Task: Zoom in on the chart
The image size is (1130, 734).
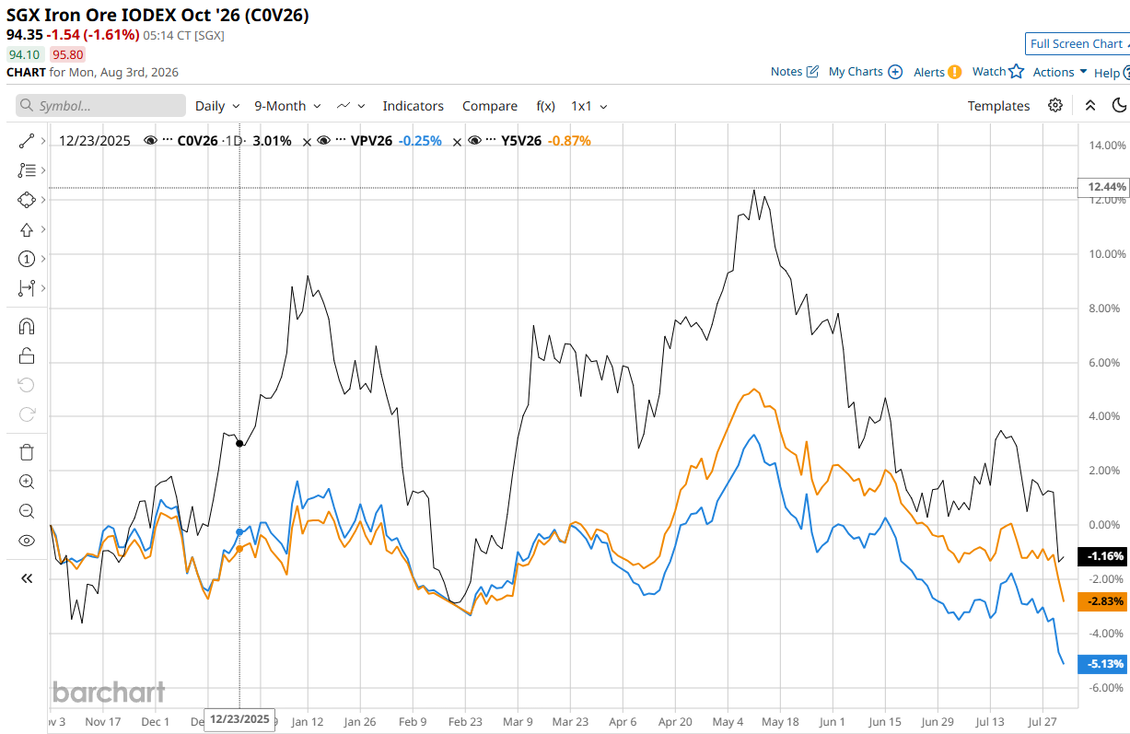Action: tap(26, 482)
